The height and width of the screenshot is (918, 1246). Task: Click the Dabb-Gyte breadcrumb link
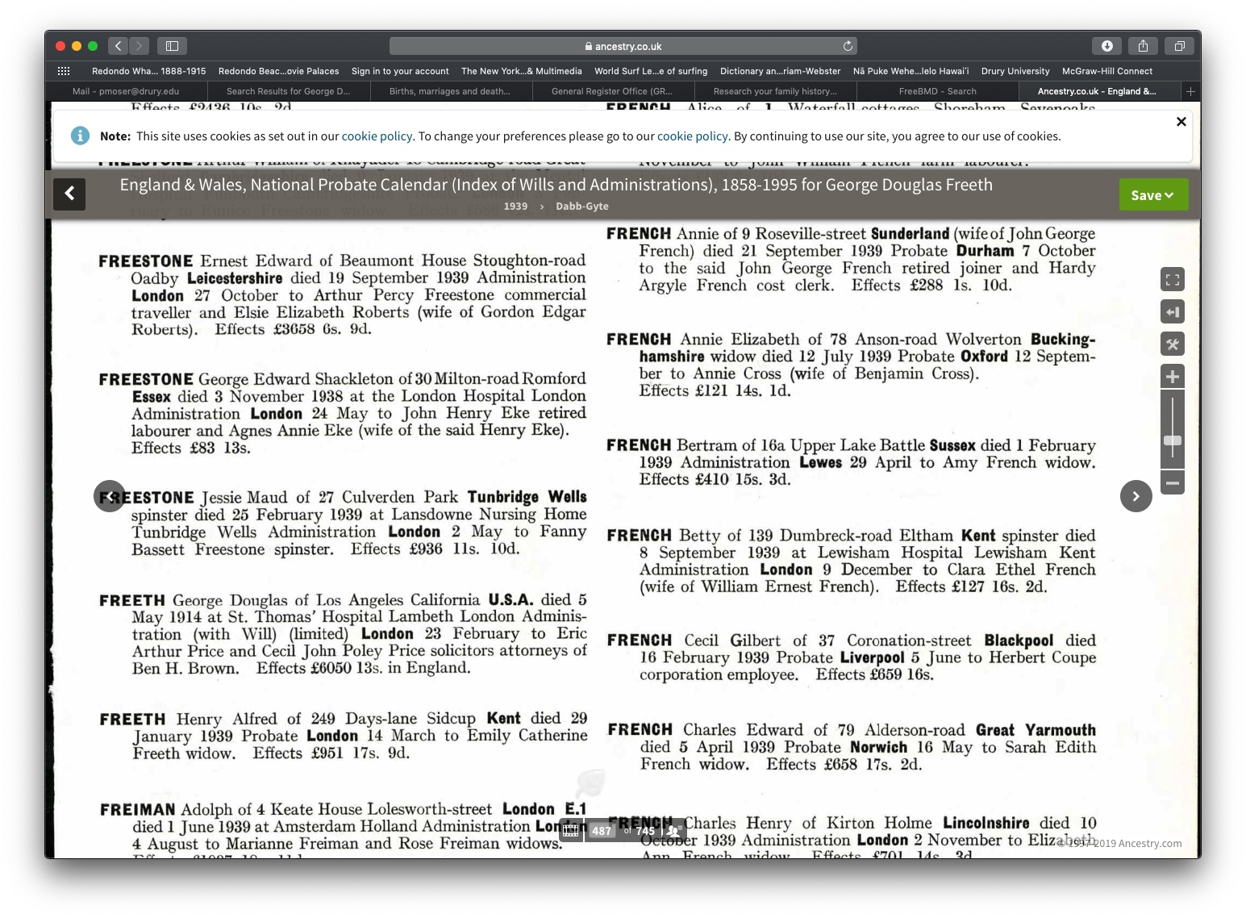pyautogui.click(x=581, y=207)
